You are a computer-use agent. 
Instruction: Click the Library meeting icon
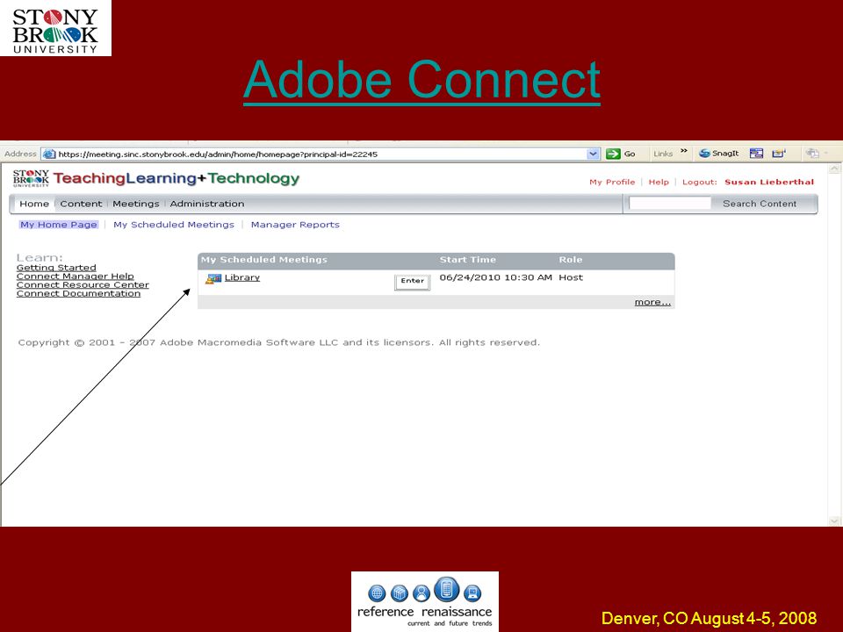click(x=213, y=278)
